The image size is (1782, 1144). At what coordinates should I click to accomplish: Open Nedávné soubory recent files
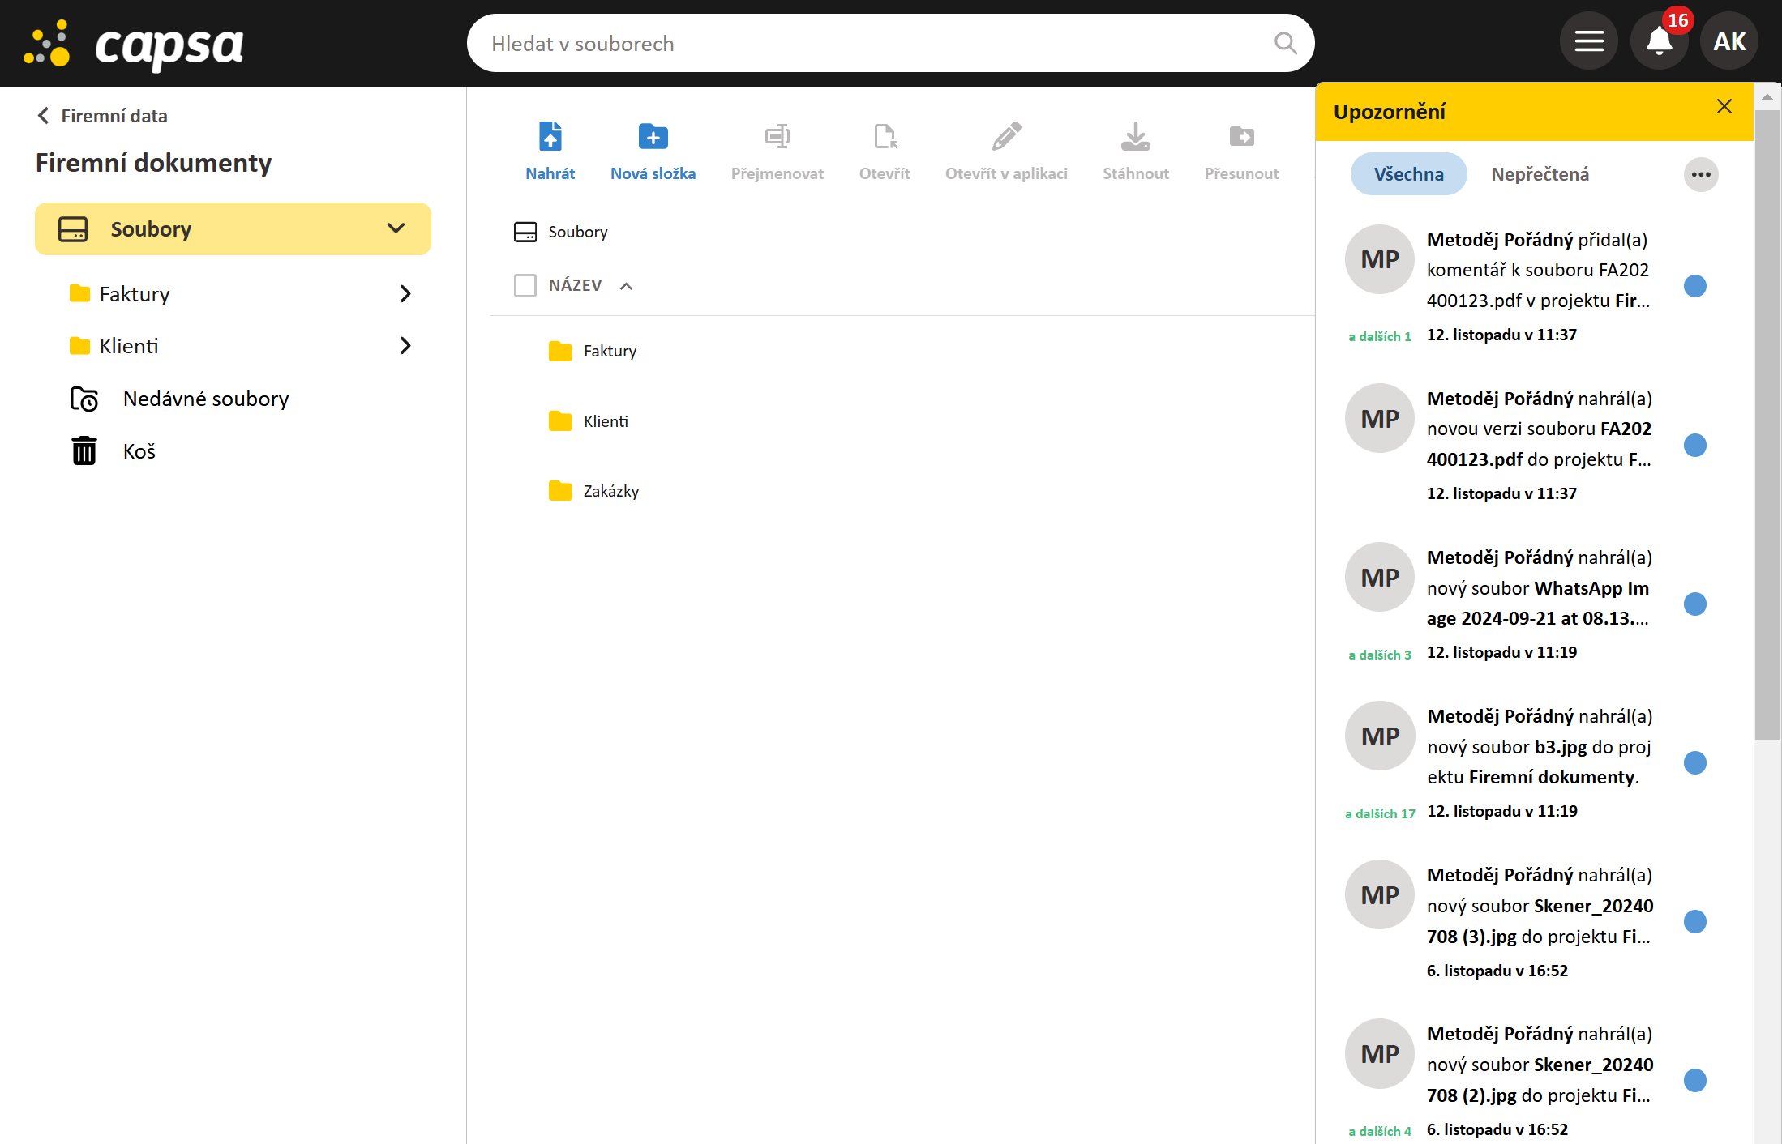coord(205,399)
